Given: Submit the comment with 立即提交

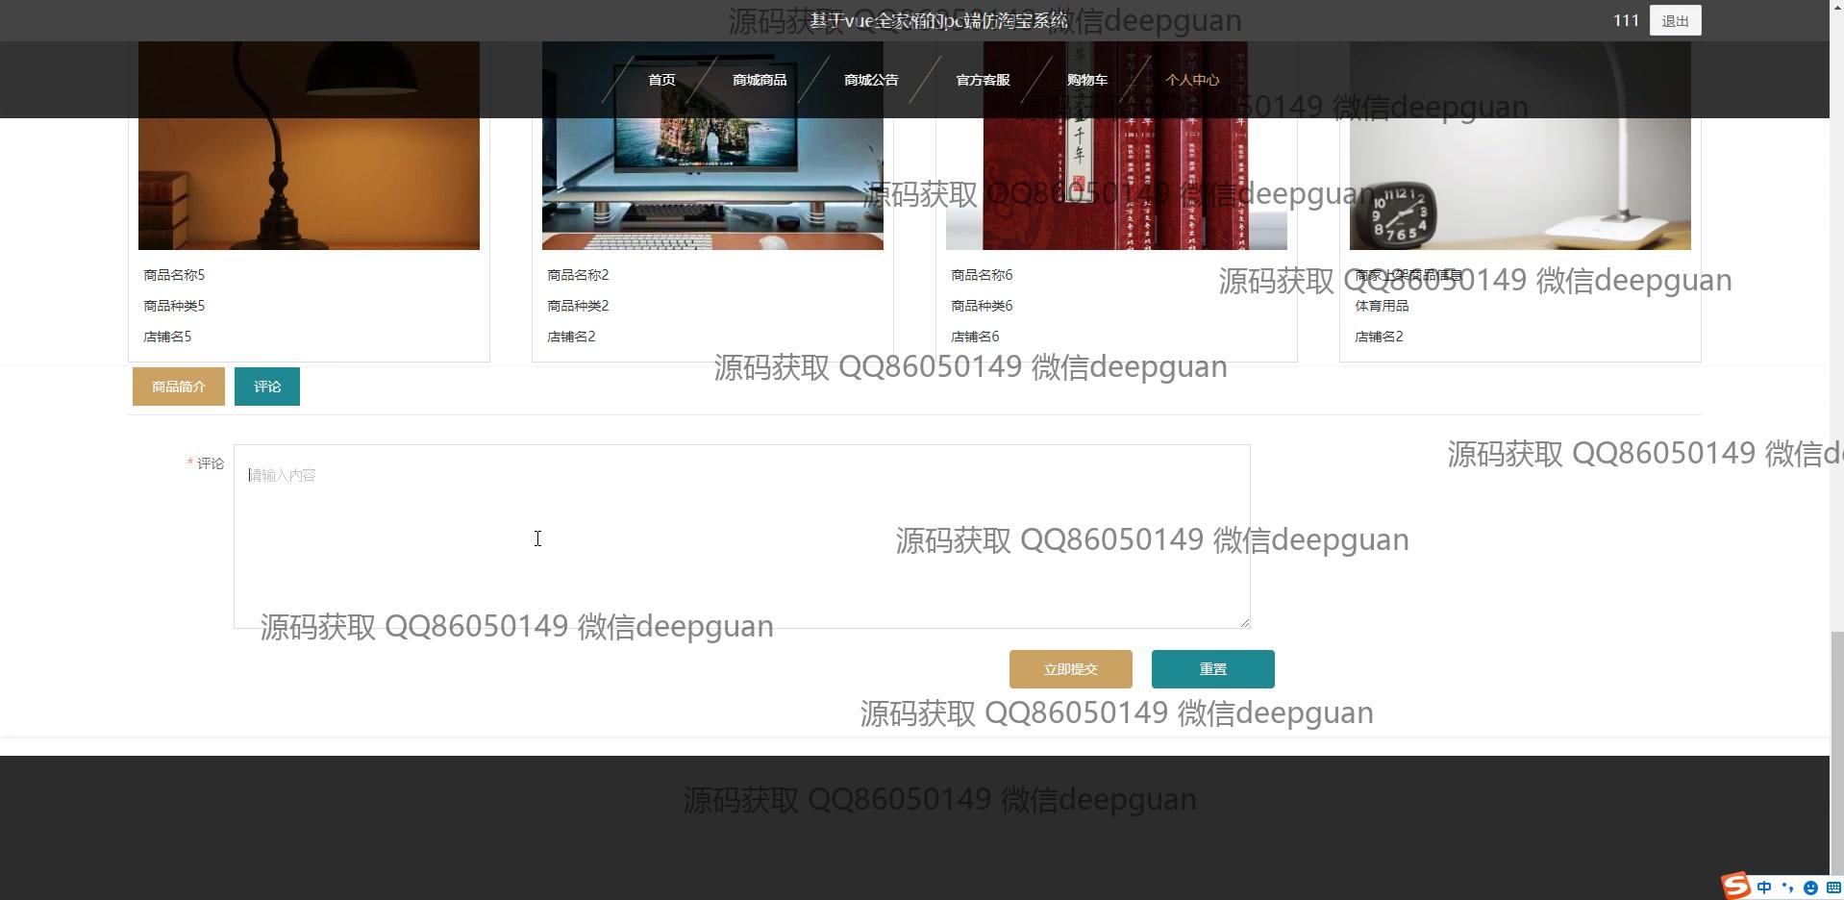Looking at the screenshot, I should (x=1071, y=669).
